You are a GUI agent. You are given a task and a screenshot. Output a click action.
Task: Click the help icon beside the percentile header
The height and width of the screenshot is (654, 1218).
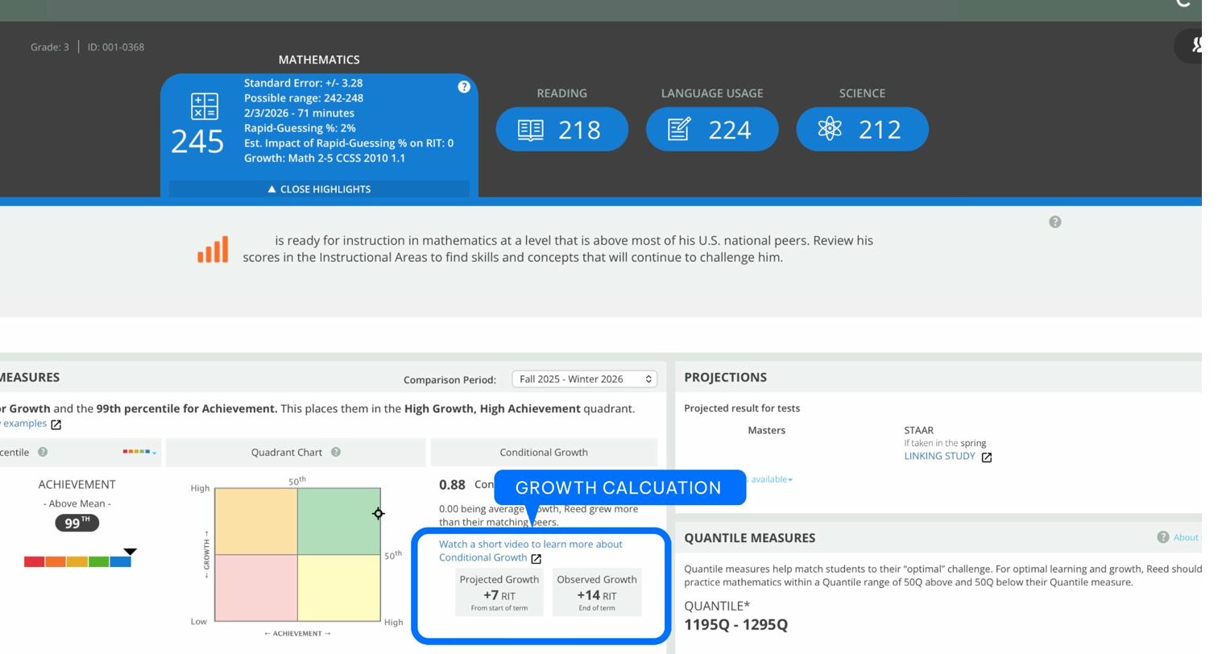click(43, 453)
